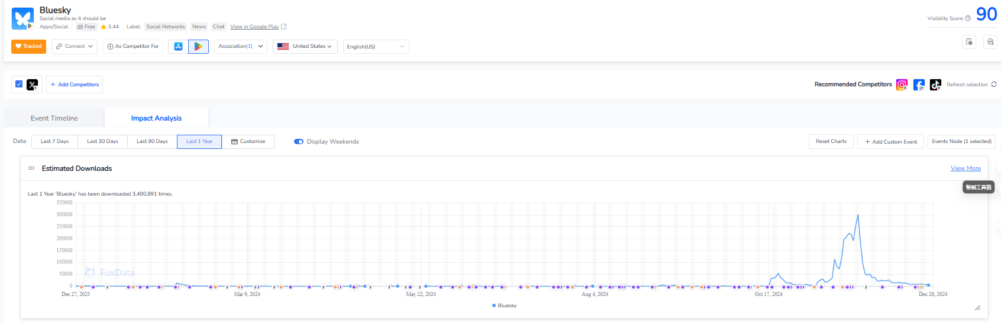This screenshot has width=1001, height=322.
Task: Select the Facebook recommended competitor icon
Action: tap(919, 84)
